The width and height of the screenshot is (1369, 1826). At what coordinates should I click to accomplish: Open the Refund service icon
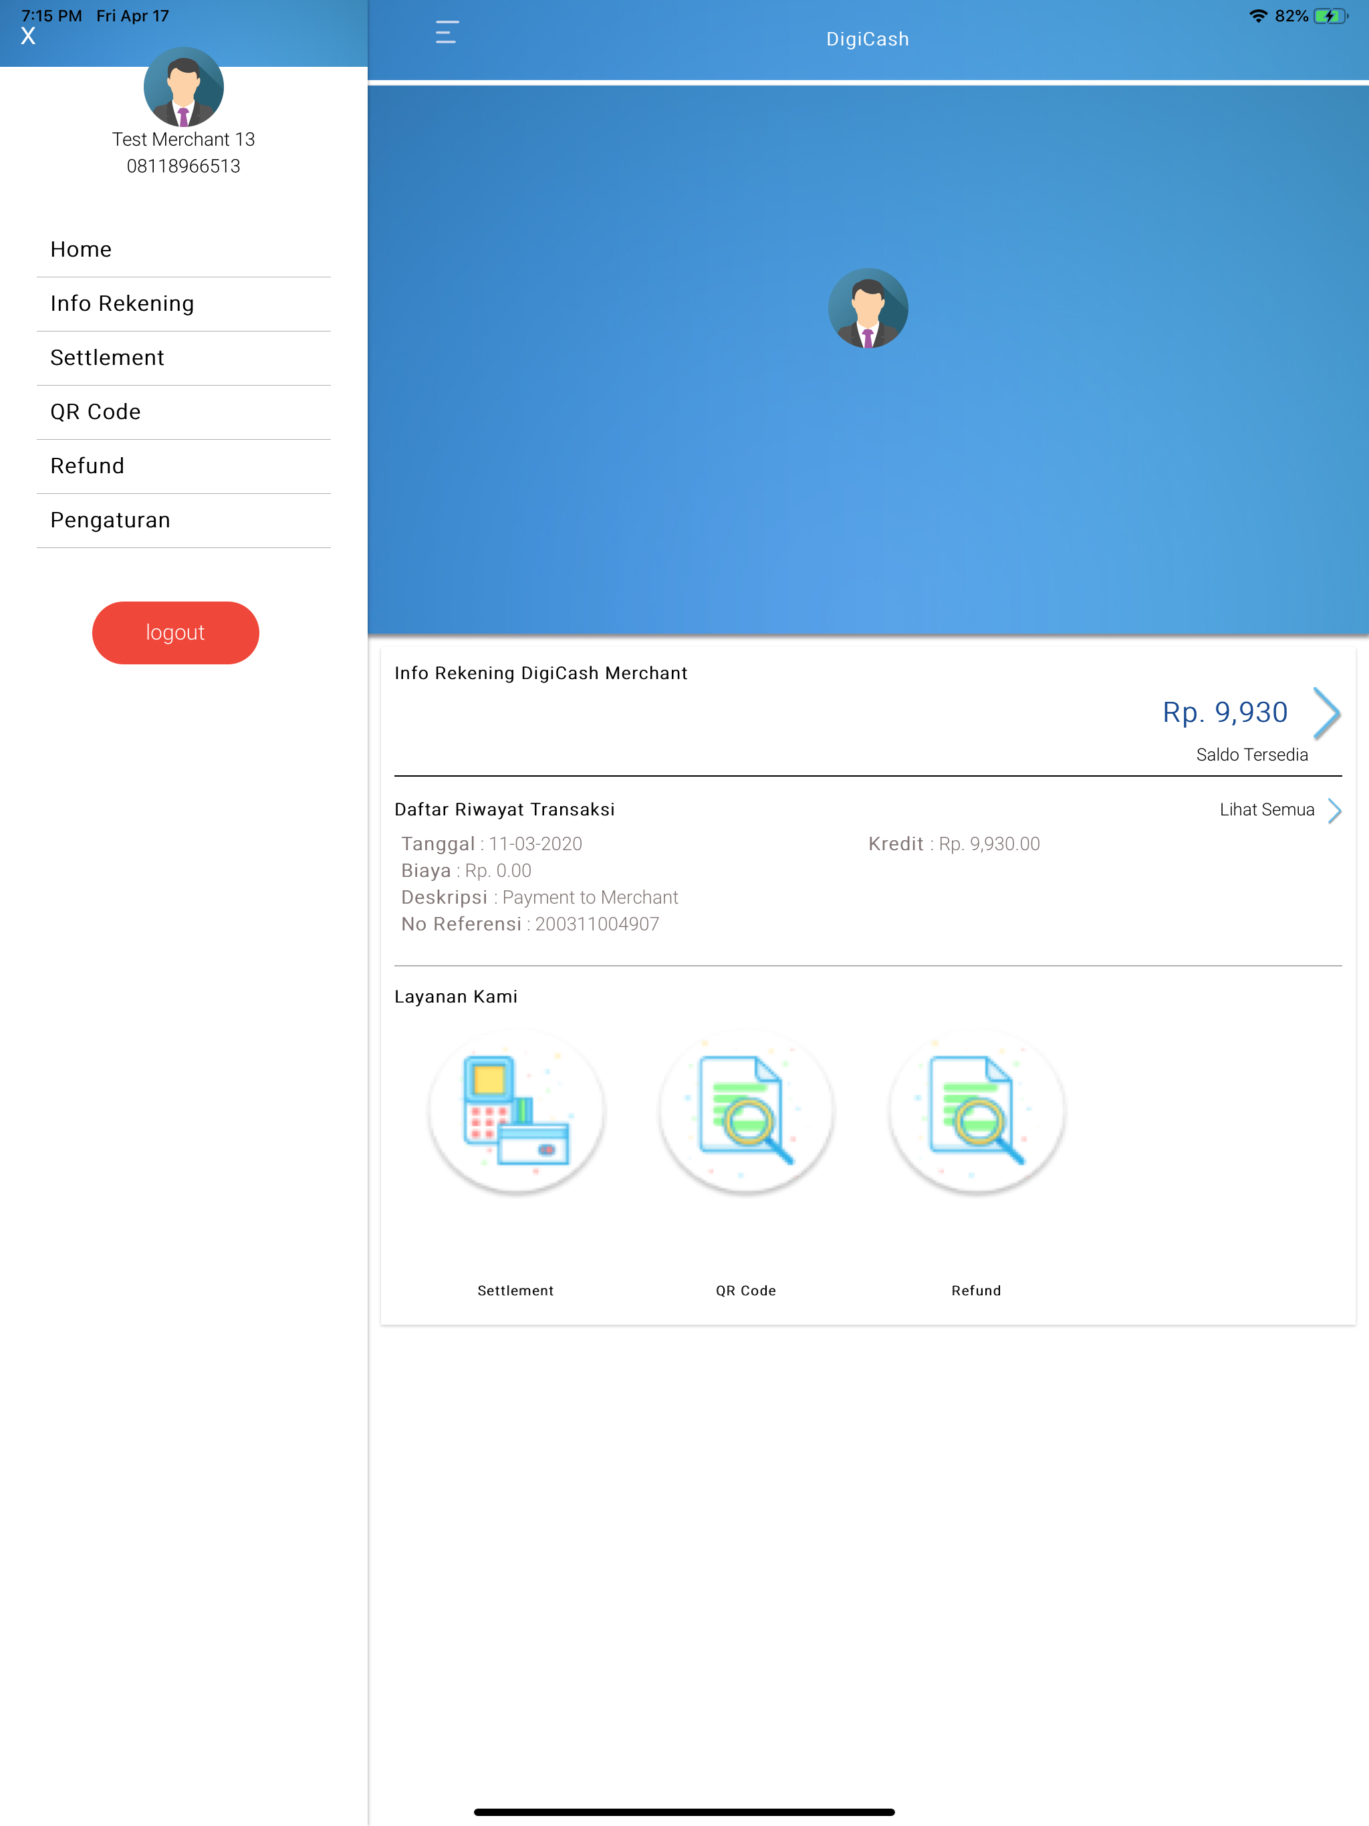coord(977,1110)
